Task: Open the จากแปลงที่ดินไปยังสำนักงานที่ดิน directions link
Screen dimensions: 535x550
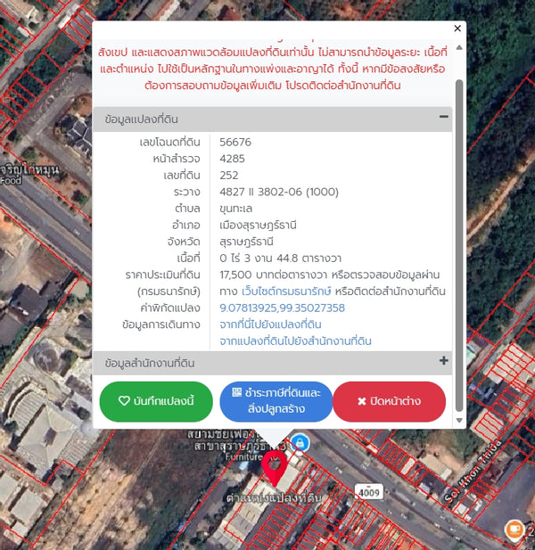Action: pos(295,341)
